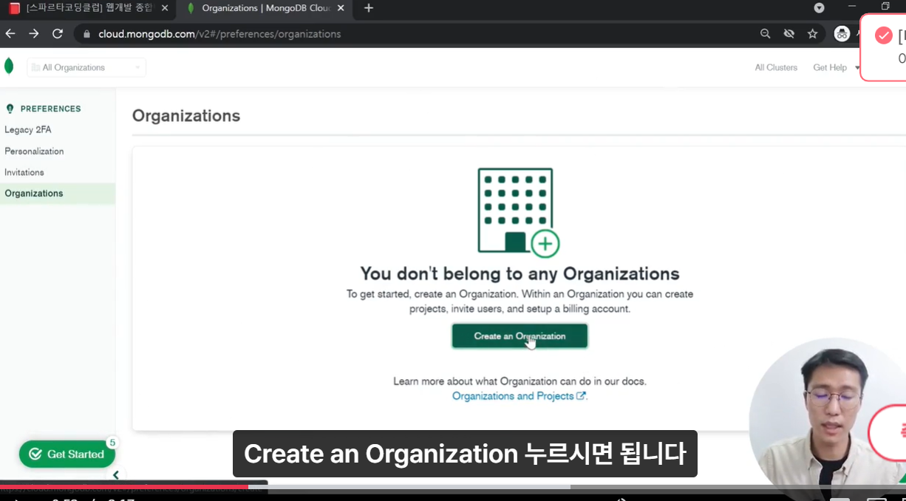Go back with the browser back arrow

point(10,34)
